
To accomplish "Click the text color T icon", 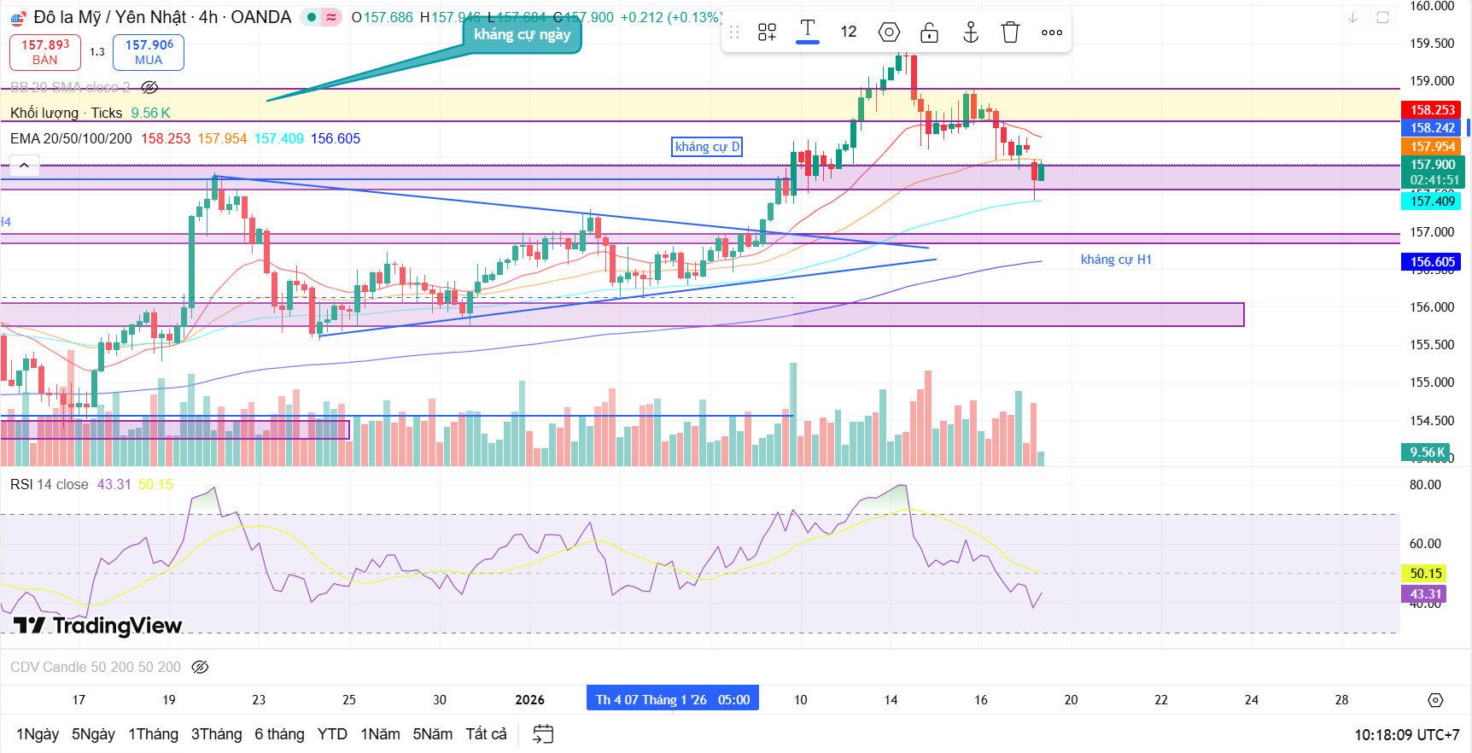I will (x=807, y=32).
